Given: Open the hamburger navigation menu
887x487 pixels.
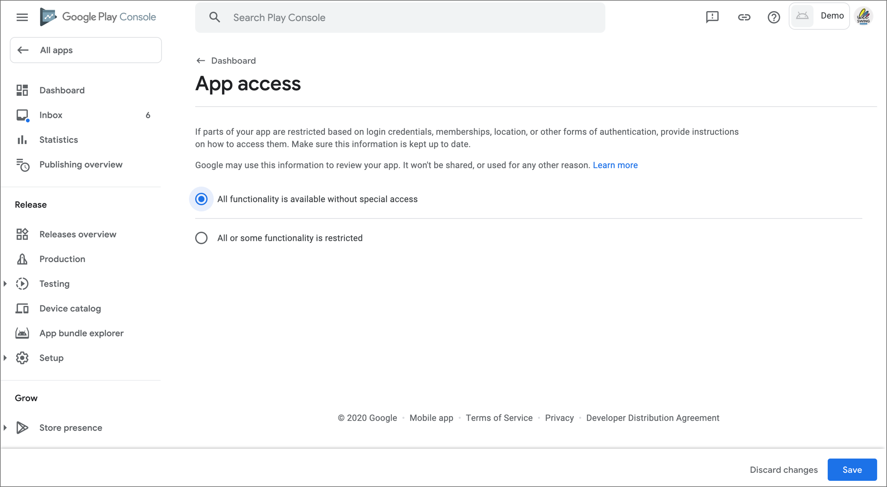Looking at the screenshot, I should click(x=22, y=17).
